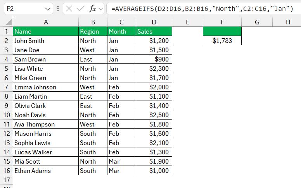Viewport: 301px width, 188px height.
Task: Click inside the AVERAGEIFS formula bar
Action: pos(204,9)
